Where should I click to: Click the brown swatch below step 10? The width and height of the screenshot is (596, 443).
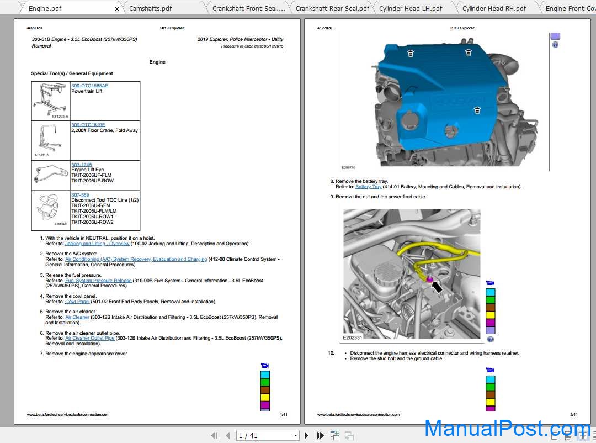491,394
